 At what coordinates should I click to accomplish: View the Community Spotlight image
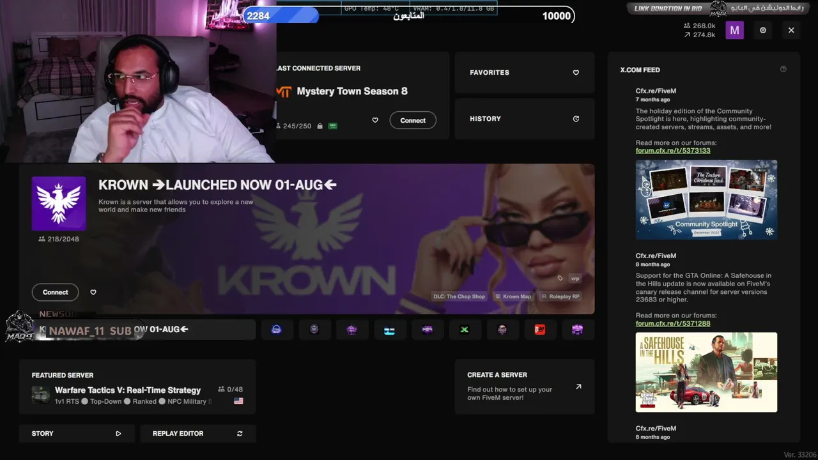pyautogui.click(x=706, y=200)
